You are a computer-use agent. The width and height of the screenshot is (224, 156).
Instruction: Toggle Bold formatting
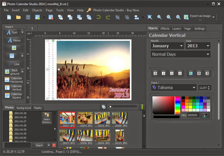155,73
